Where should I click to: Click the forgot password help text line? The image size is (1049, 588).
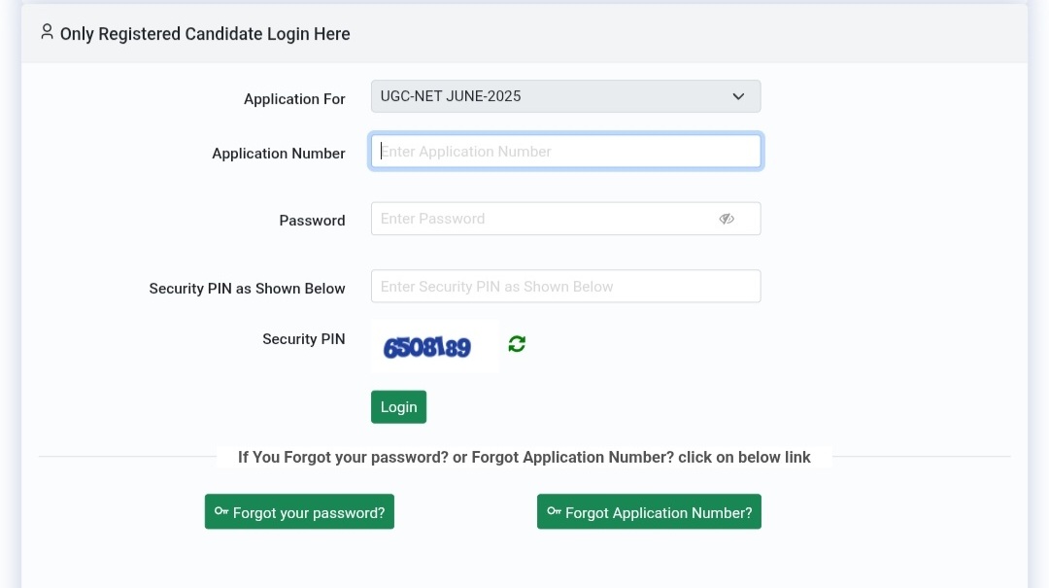coord(524,457)
